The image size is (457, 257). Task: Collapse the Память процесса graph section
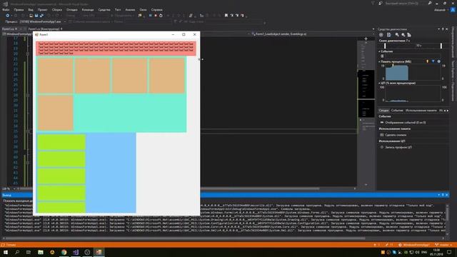pos(379,62)
